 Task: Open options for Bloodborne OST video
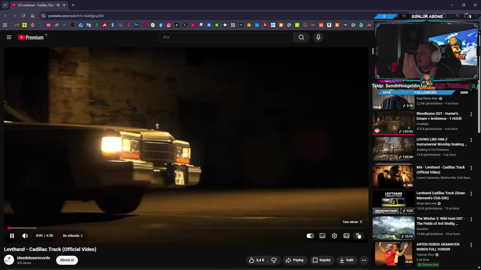coord(471,114)
